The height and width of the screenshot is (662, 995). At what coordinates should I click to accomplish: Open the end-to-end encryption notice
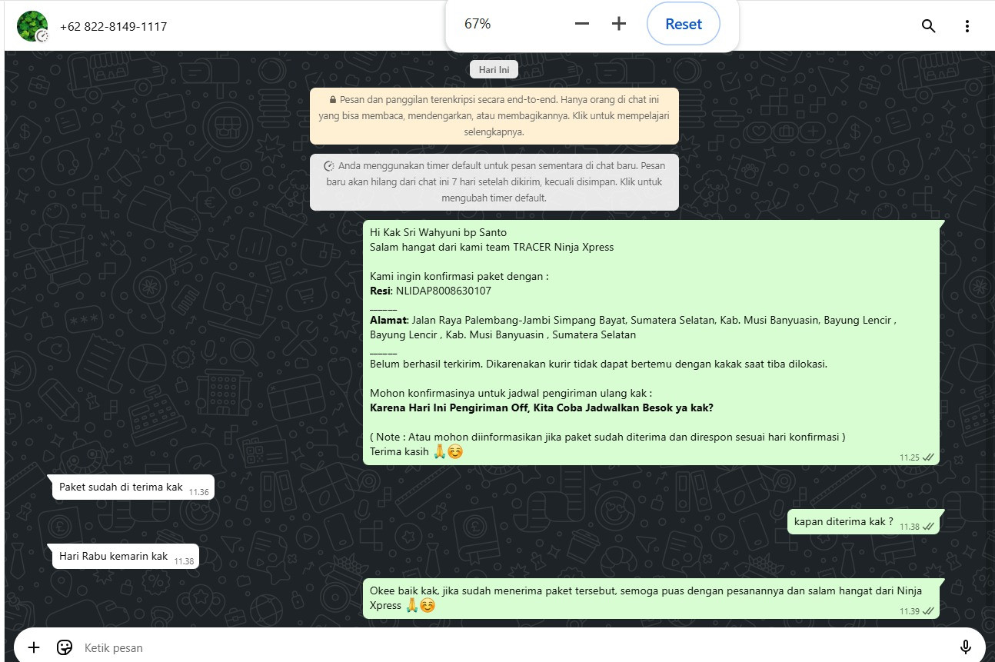pyautogui.click(x=494, y=116)
